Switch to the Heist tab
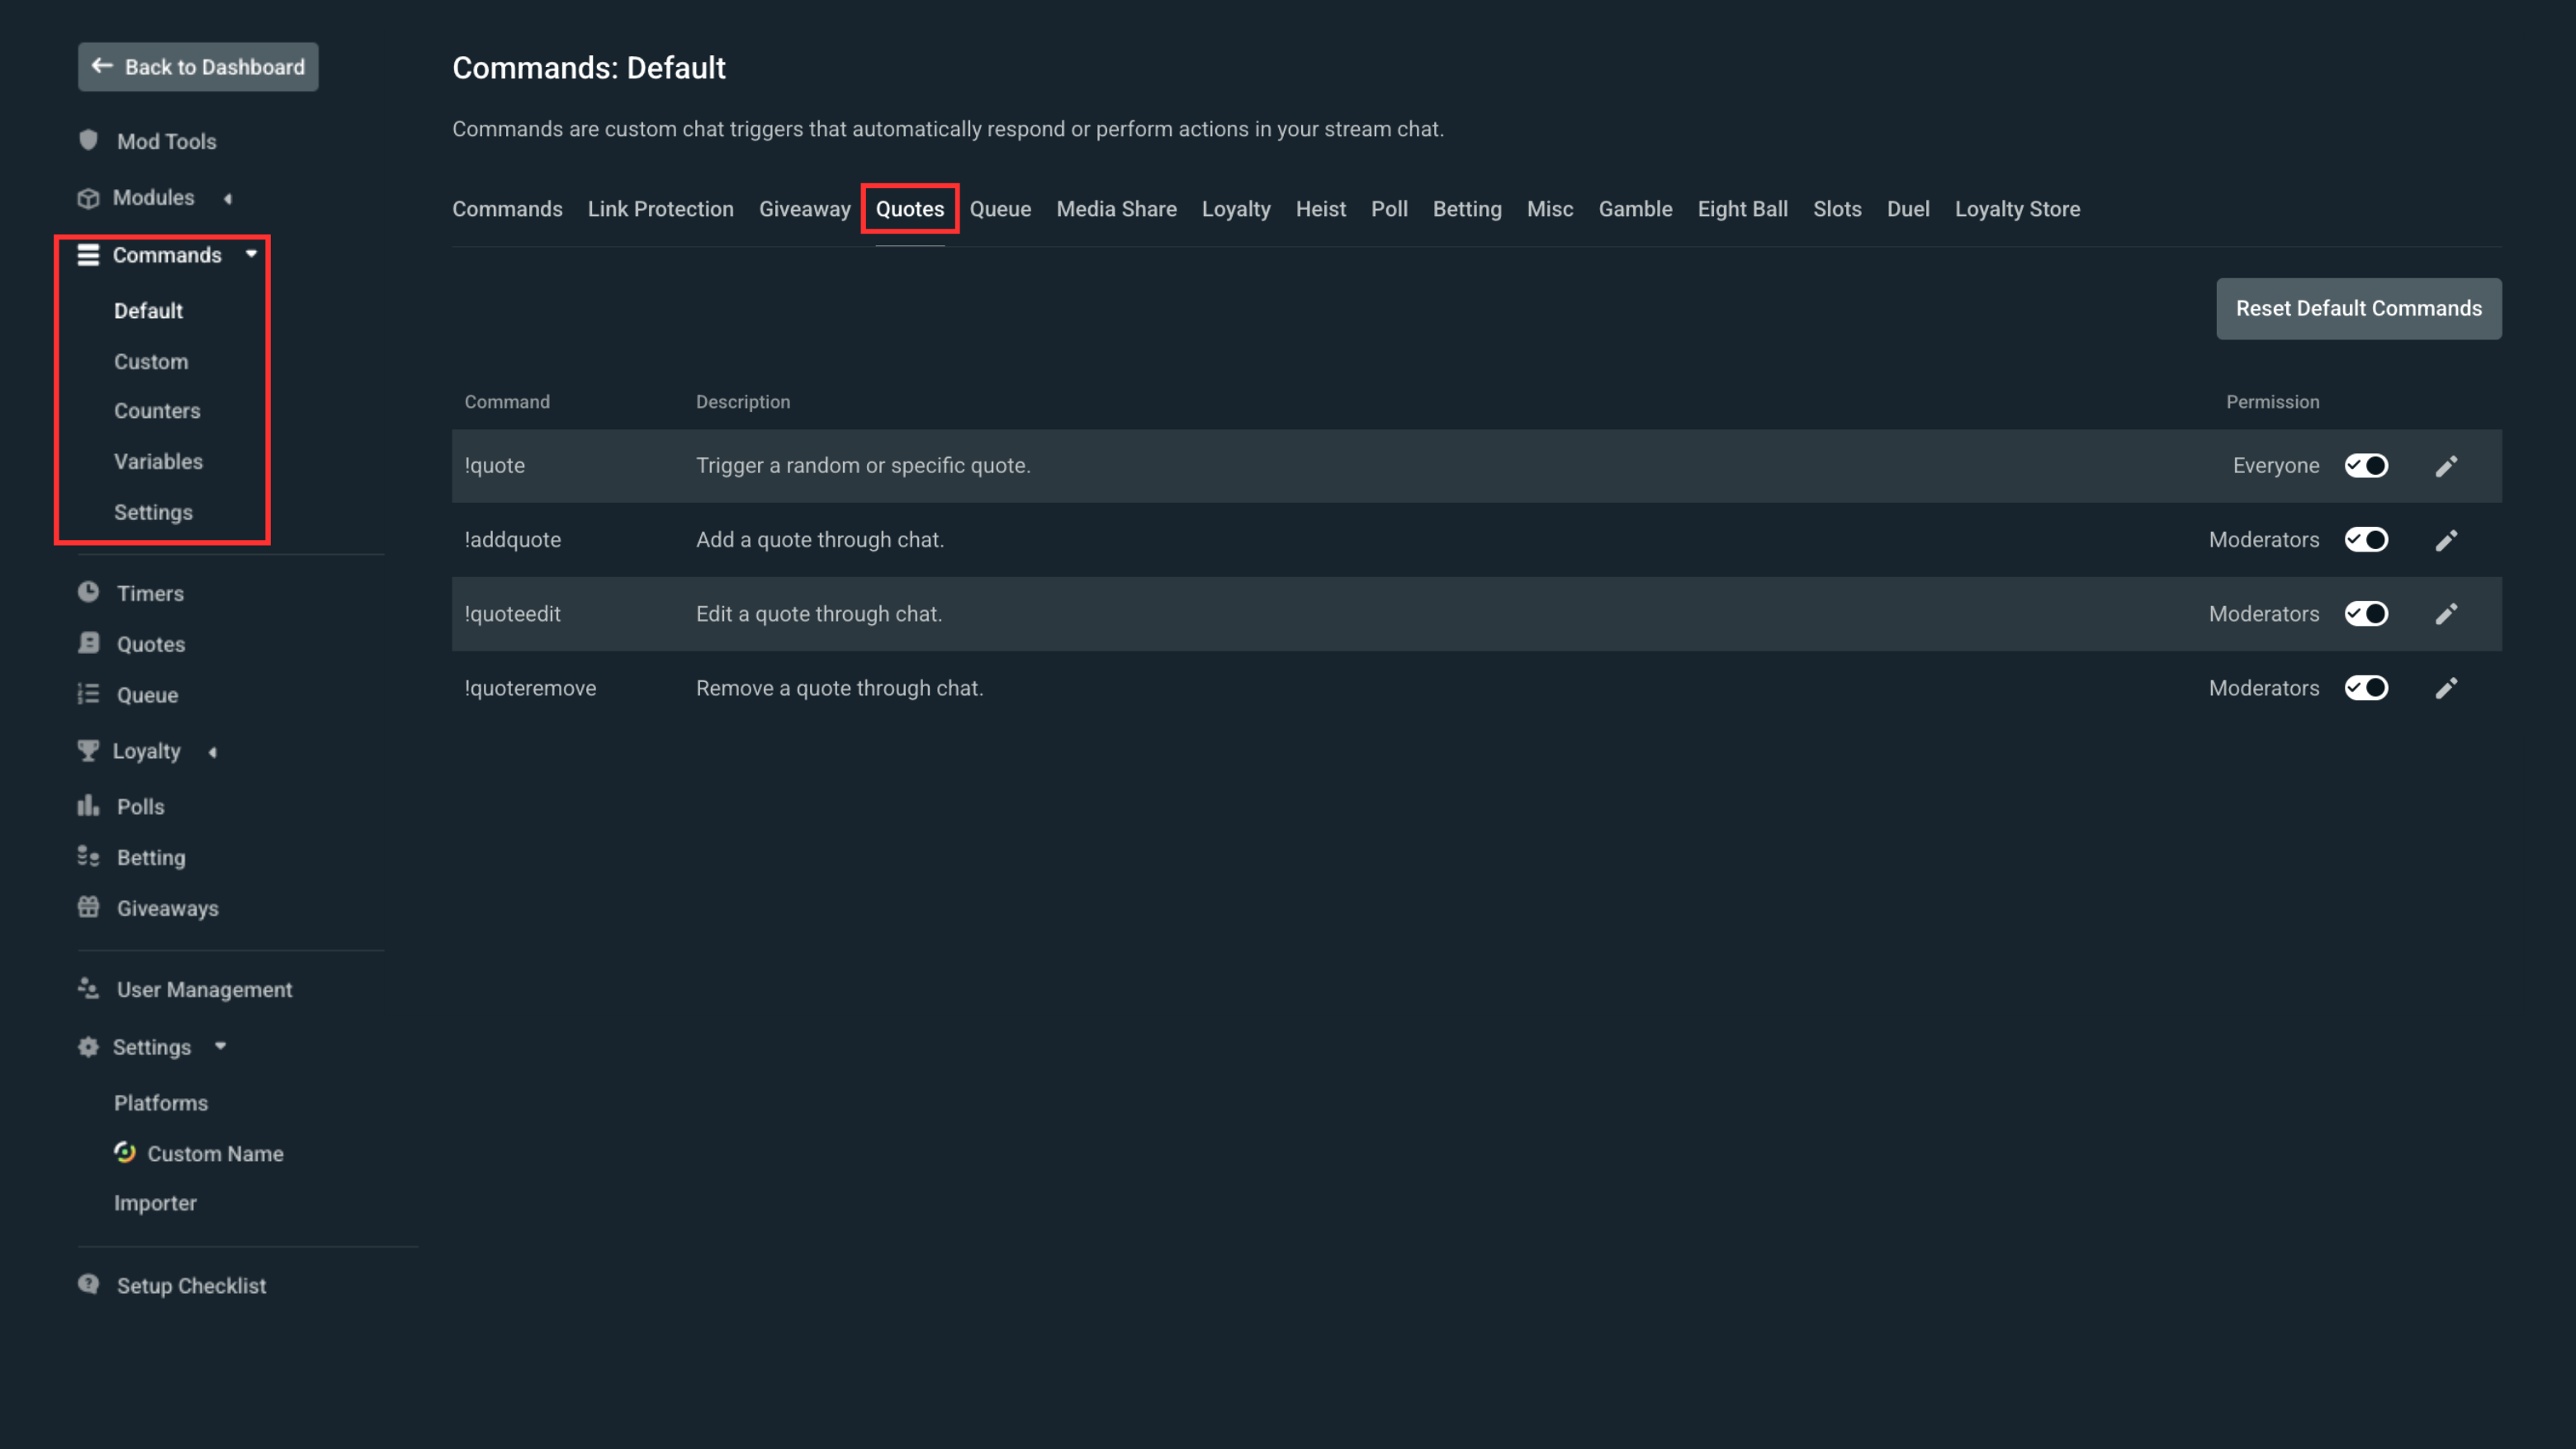Viewport: 2576px width, 1449px height. tap(1320, 209)
